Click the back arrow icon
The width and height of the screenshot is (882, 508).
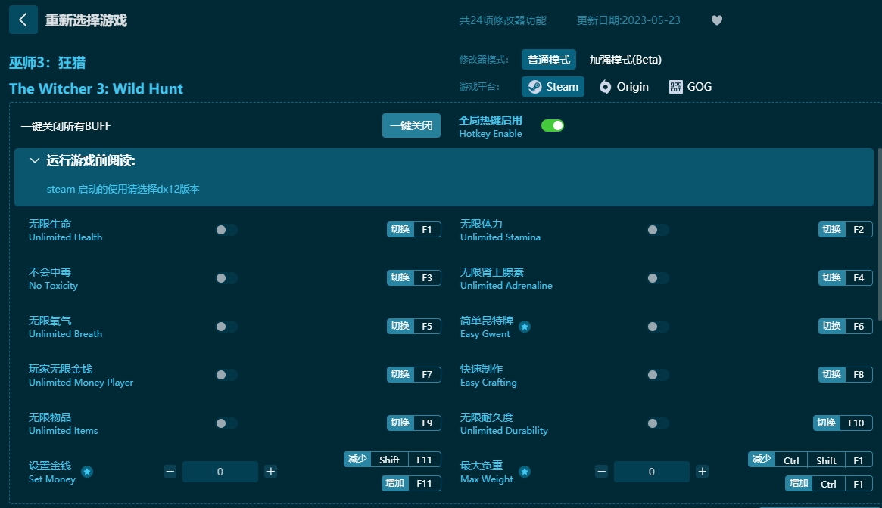coord(23,20)
